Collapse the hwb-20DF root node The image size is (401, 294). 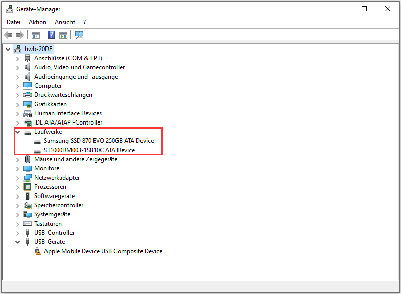coord(8,49)
